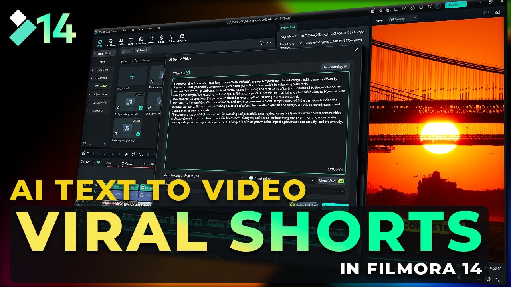Viewport: 511px width, 287px height.
Task: Click the Export button
Action: [456, 5]
